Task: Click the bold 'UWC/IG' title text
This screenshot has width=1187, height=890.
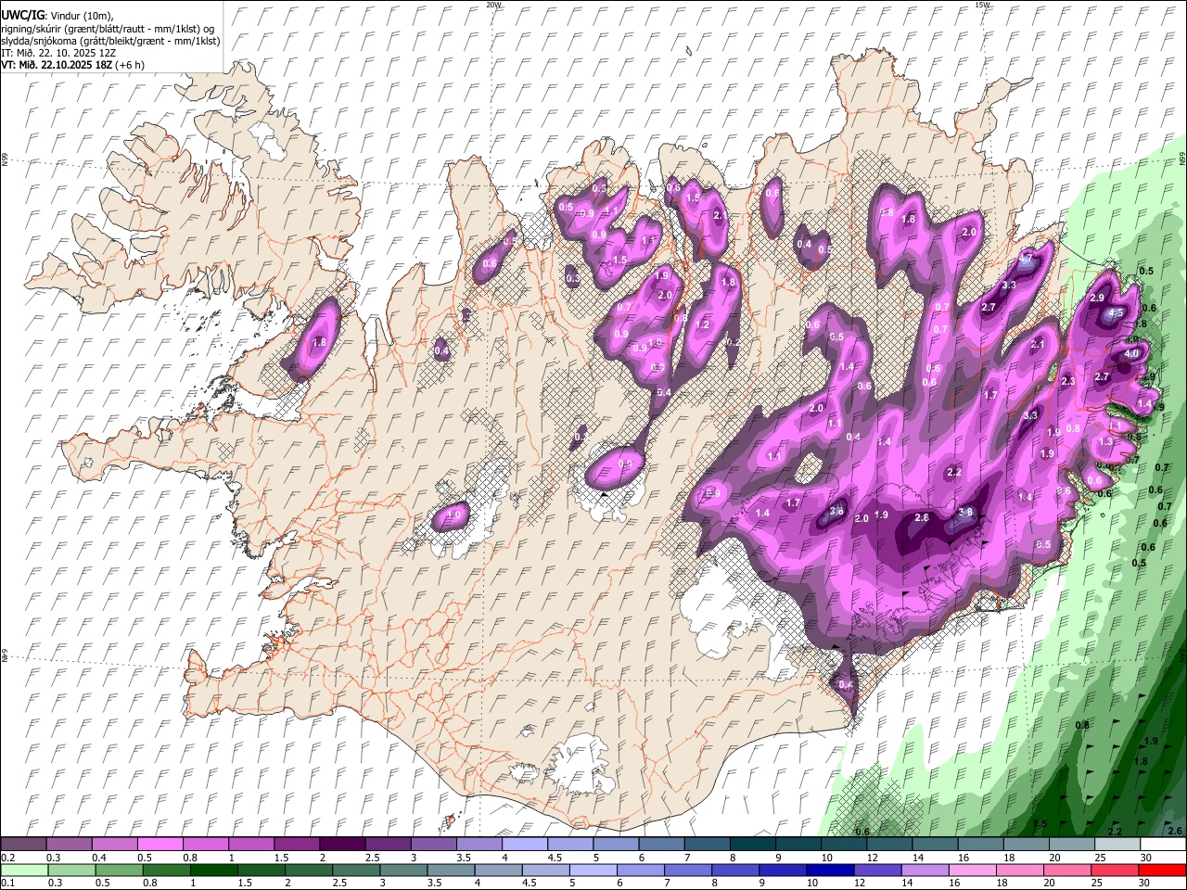Action: click(x=22, y=15)
